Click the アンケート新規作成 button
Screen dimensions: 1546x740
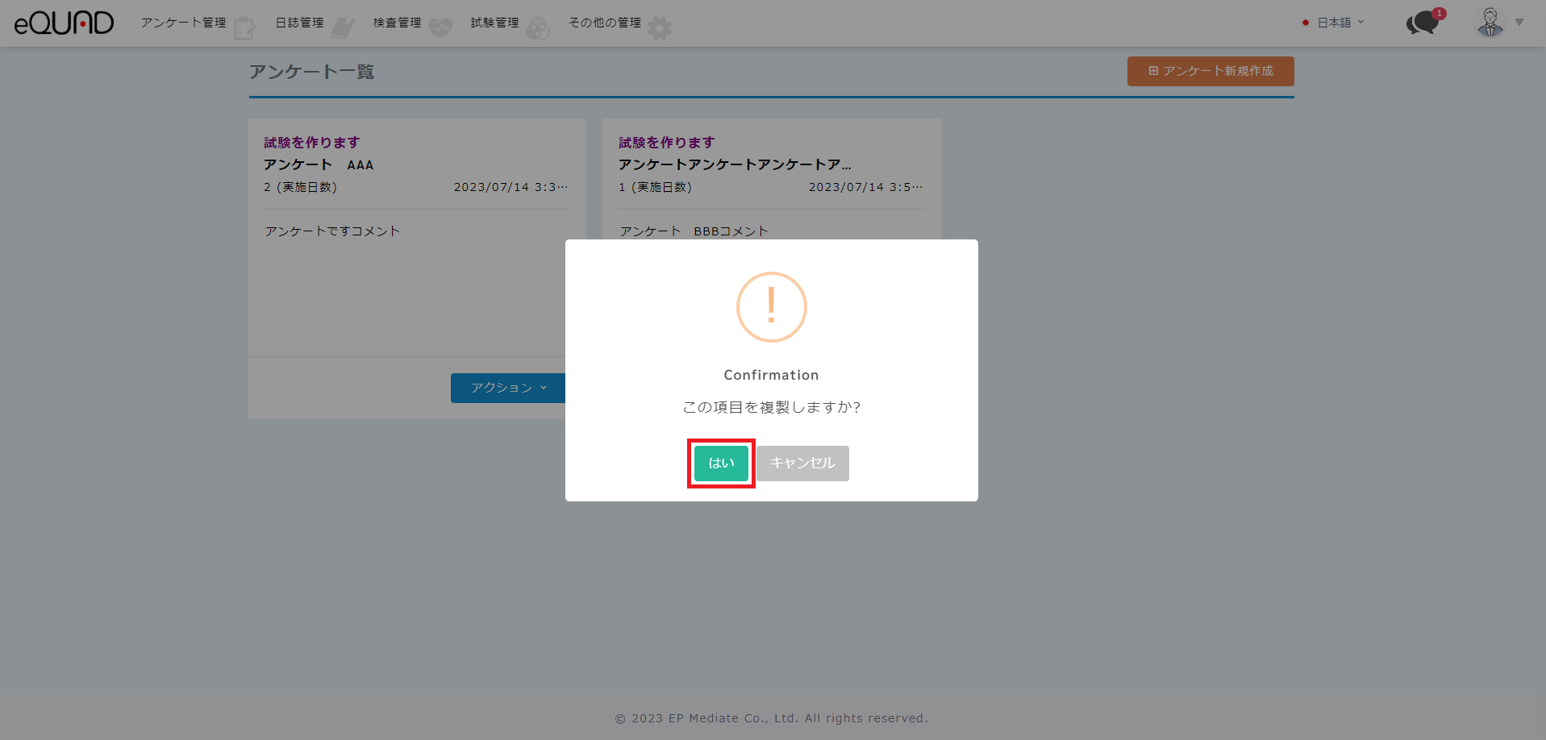pyautogui.click(x=1210, y=71)
